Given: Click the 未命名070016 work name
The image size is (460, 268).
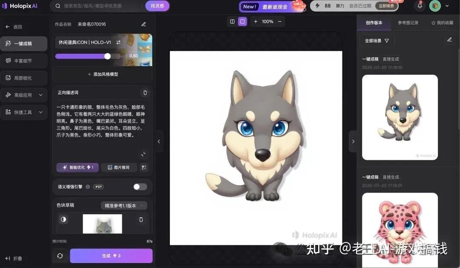Looking at the screenshot, I should click(x=92, y=24).
